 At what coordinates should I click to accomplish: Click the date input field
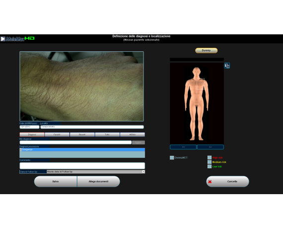pyautogui.click(x=29, y=127)
